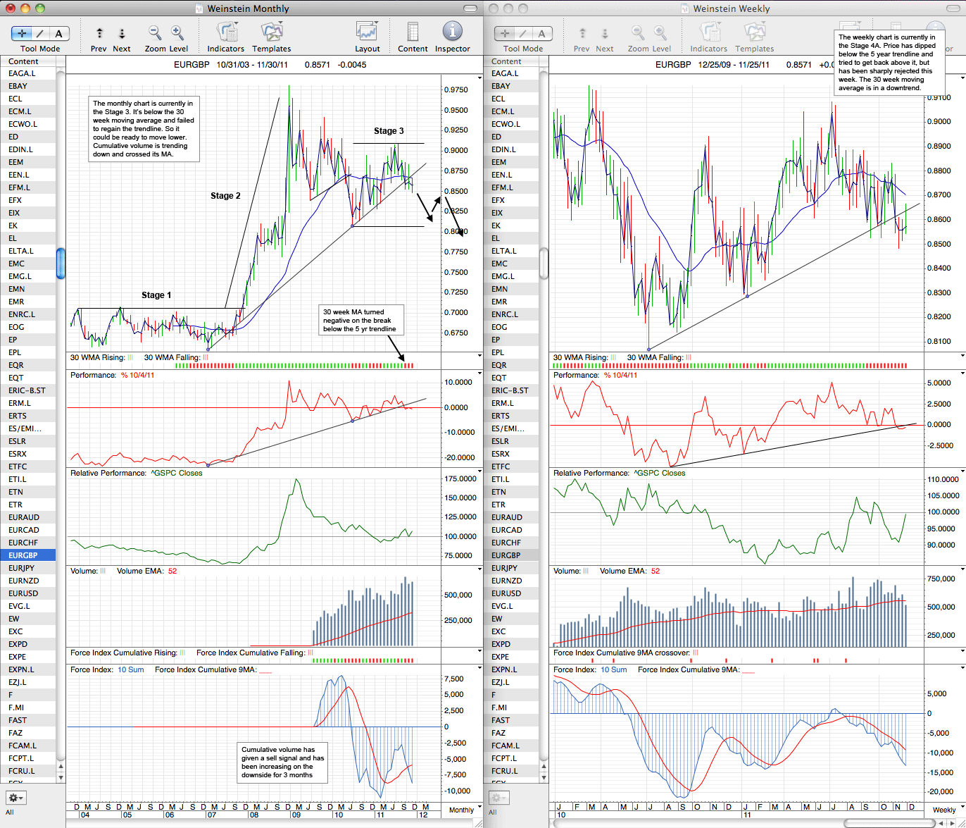The height and width of the screenshot is (828, 966).
Task: Click the Content column header in Monthly window
Action: click(x=28, y=61)
